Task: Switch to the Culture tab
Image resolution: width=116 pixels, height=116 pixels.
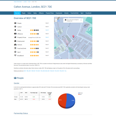Action: pos(29,13)
